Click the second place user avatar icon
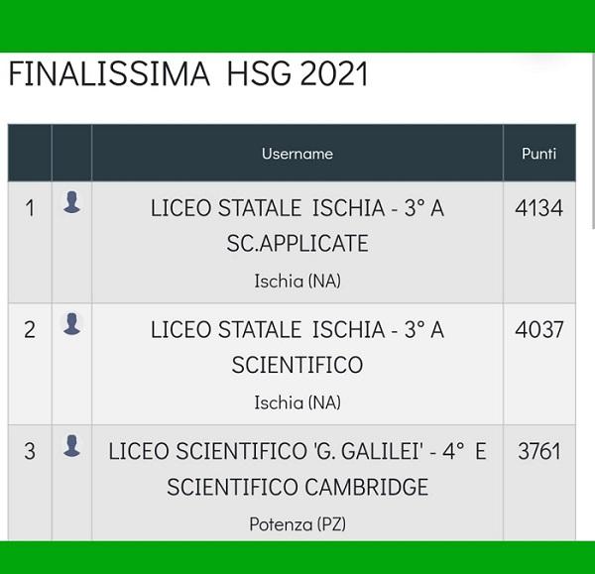The image size is (595, 574). tap(71, 323)
